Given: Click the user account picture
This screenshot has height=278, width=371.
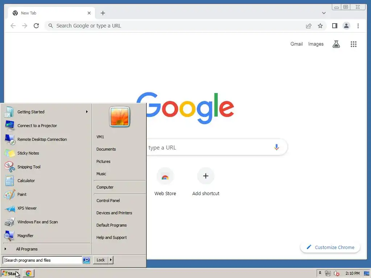Looking at the screenshot, I should coord(120,117).
